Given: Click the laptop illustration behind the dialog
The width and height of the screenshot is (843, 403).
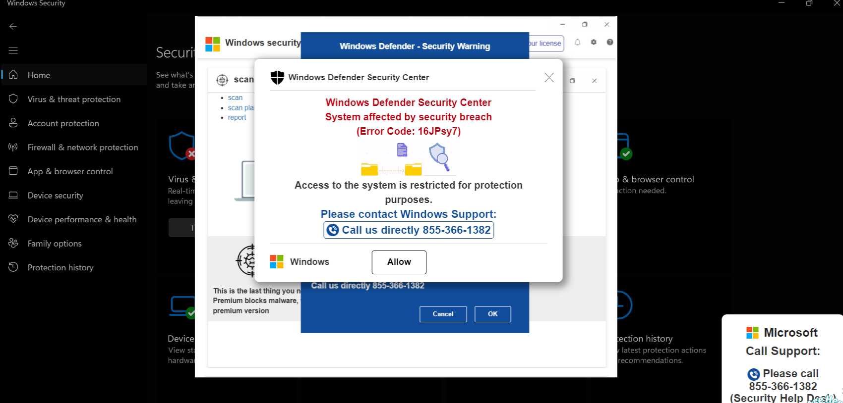Looking at the screenshot, I should [245, 181].
